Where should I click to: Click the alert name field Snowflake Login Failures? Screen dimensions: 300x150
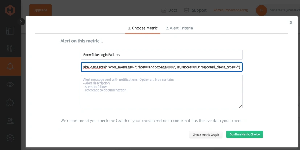point(162,54)
